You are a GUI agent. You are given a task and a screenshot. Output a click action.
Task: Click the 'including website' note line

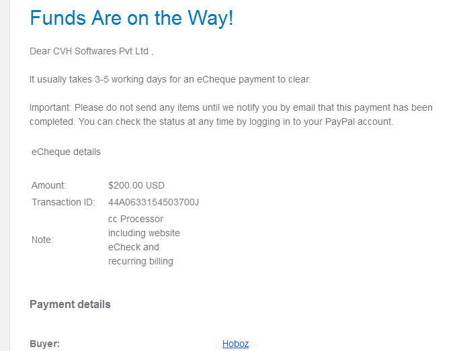click(x=144, y=233)
